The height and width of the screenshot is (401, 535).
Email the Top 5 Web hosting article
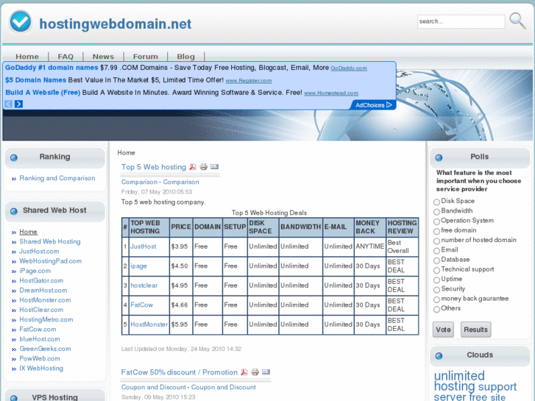(x=215, y=166)
